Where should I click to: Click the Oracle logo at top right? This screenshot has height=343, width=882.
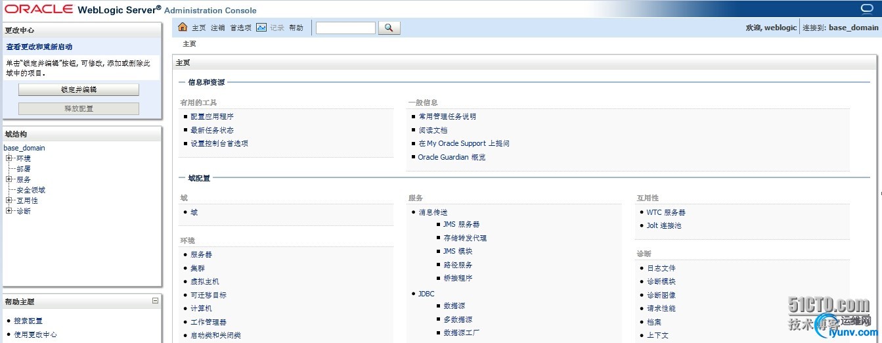coord(868,9)
